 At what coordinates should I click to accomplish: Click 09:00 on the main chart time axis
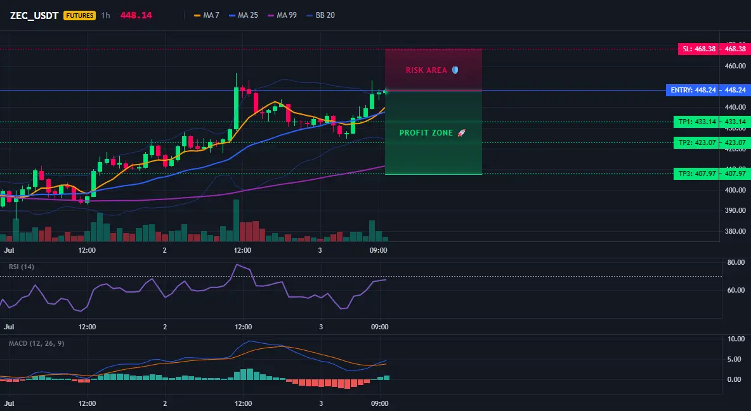(379, 250)
